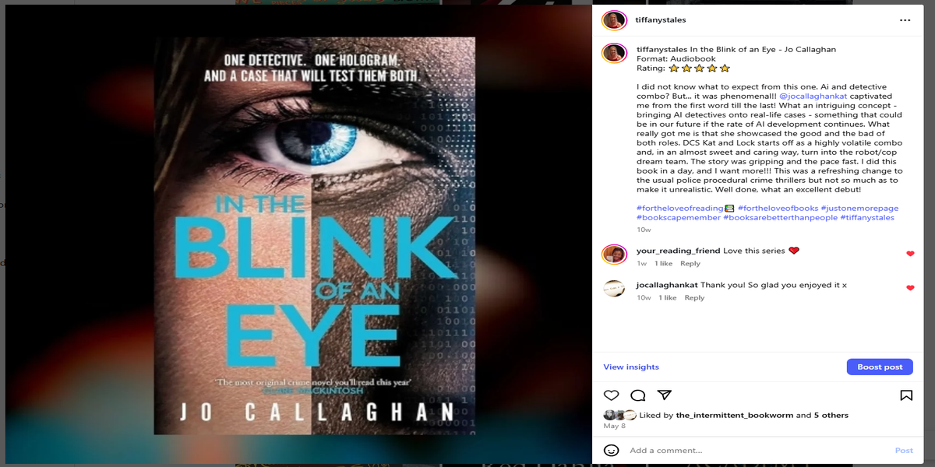935x467 pixels.
Task: Open #tiffanystales hashtag
Action: click(x=866, y=217)
